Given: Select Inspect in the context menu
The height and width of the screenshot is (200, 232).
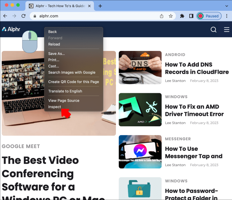Looking at the screenshot, I should (x=74, y=107).
